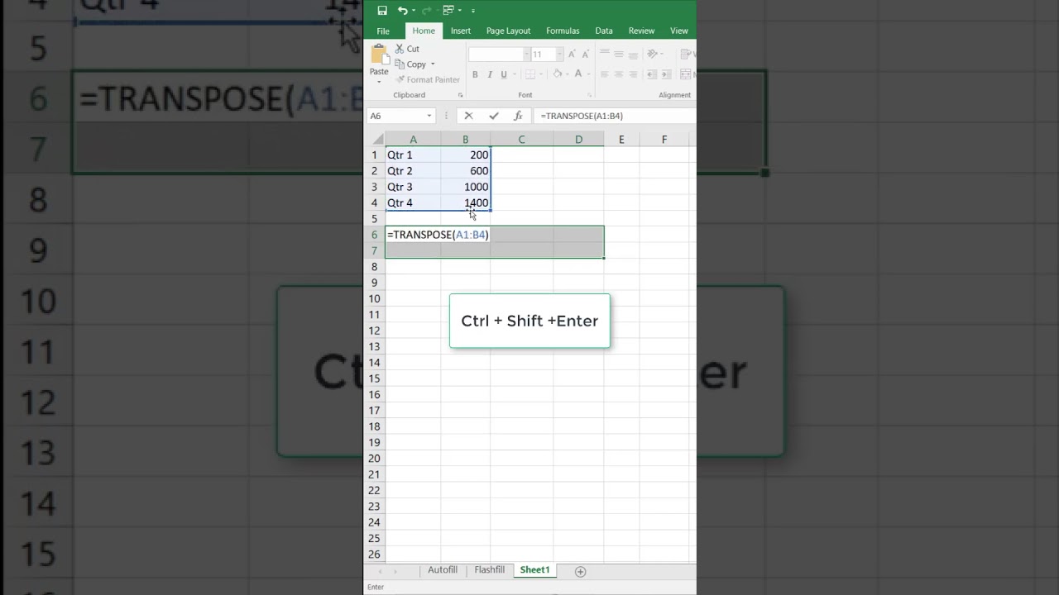Switch to the Autofill sheet tab
The image size is (1059, 595).
443,570
